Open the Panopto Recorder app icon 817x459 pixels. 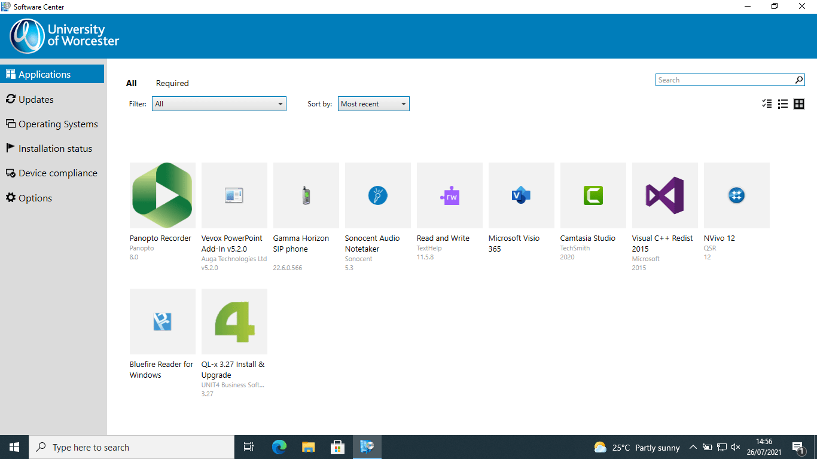[x=163, y=195]
